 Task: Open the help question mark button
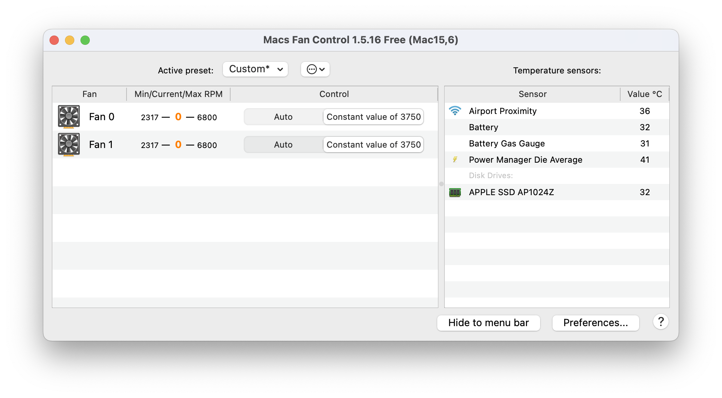click(x=661, y=322)
